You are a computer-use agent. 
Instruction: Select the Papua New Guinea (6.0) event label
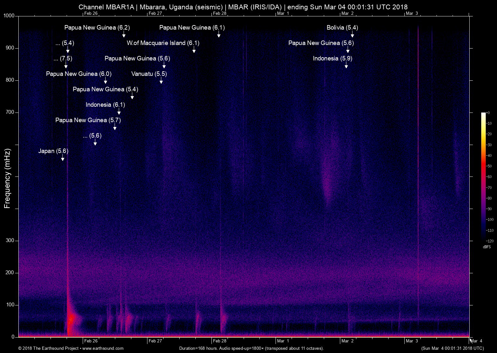[79, 74]
